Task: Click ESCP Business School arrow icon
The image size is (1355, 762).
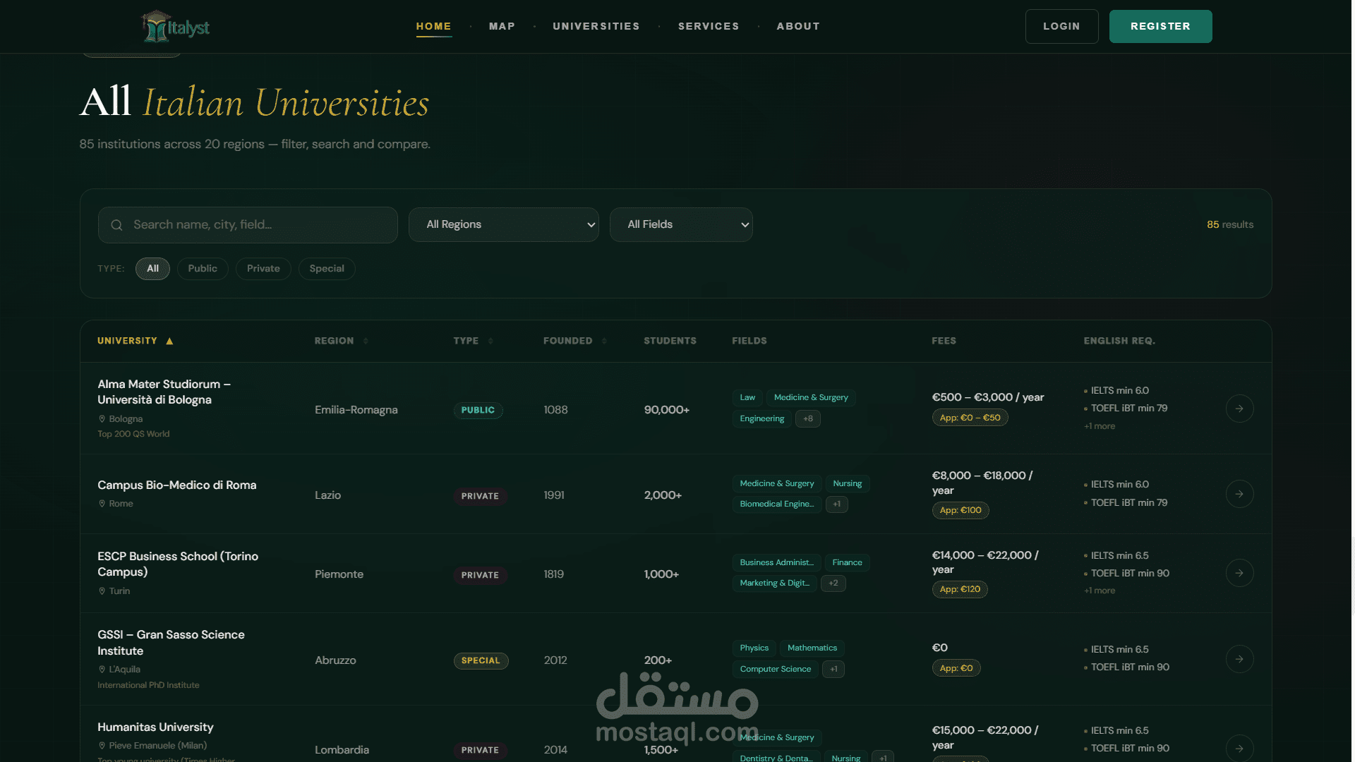Action: click(x=1239, y=573)
